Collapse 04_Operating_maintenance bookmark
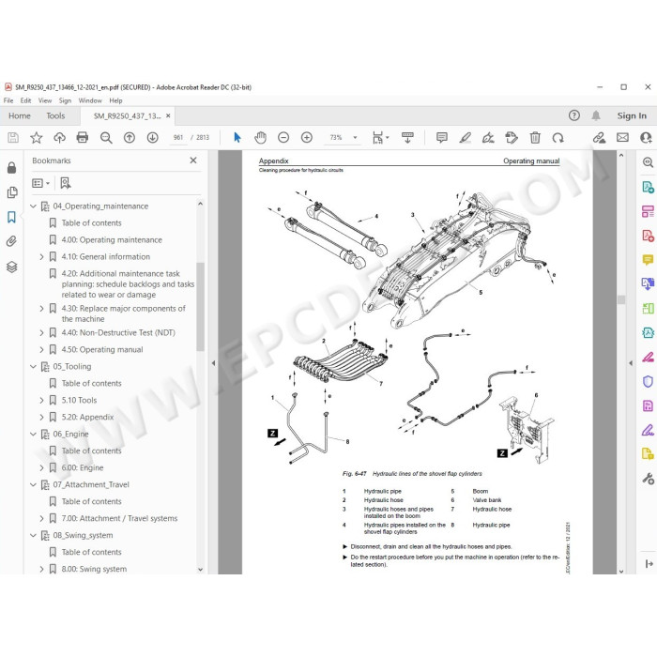The image size is (657, 657). point(33,206)
